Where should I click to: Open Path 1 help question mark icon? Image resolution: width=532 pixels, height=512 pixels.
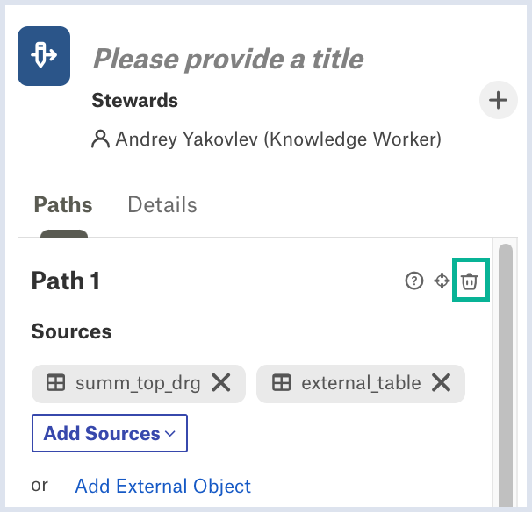tap(414, 281)
